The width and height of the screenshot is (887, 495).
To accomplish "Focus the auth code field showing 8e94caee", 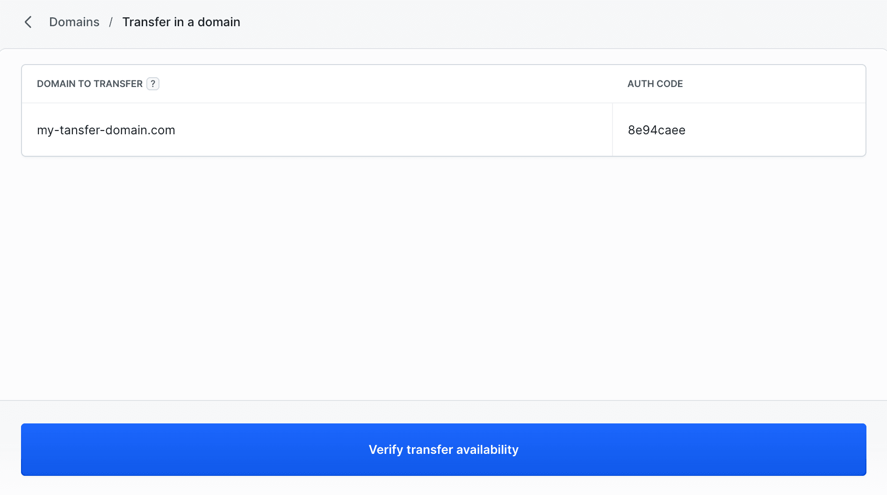I will click(x=739, y=130).
